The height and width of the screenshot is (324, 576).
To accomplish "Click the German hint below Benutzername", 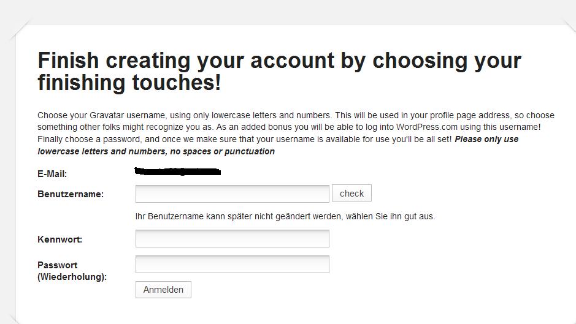I will click(x=285, y=216).
